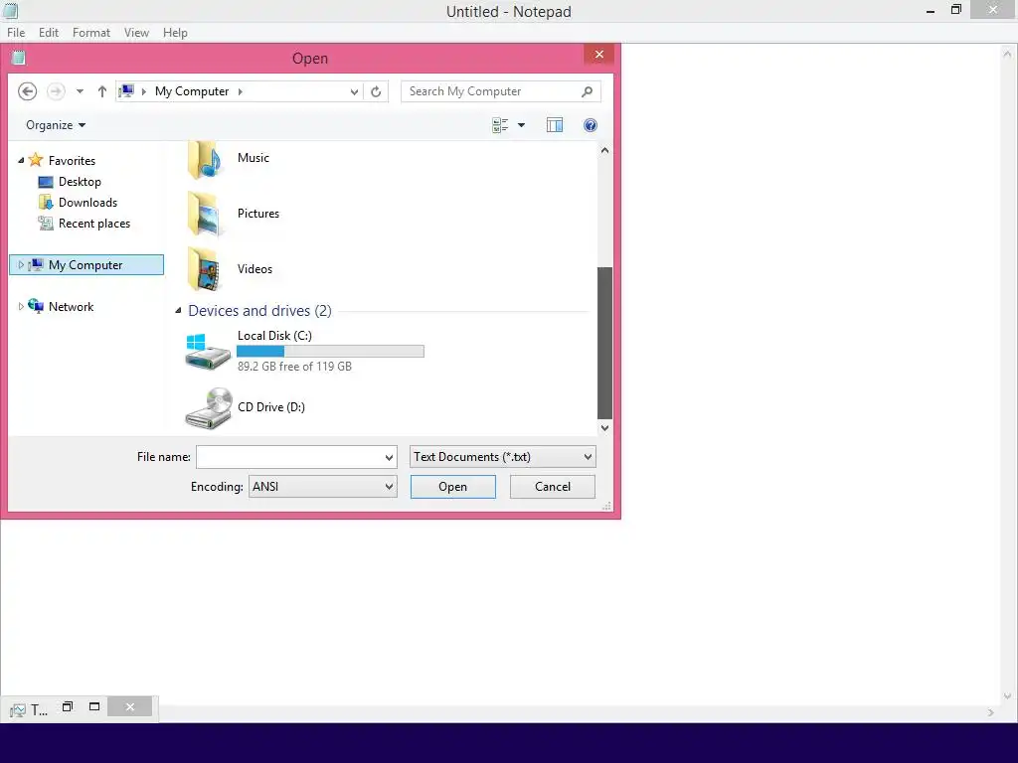Select Downloads under Favorites
The height and width of the screenshot is (763, 1018).
(87, 203)
